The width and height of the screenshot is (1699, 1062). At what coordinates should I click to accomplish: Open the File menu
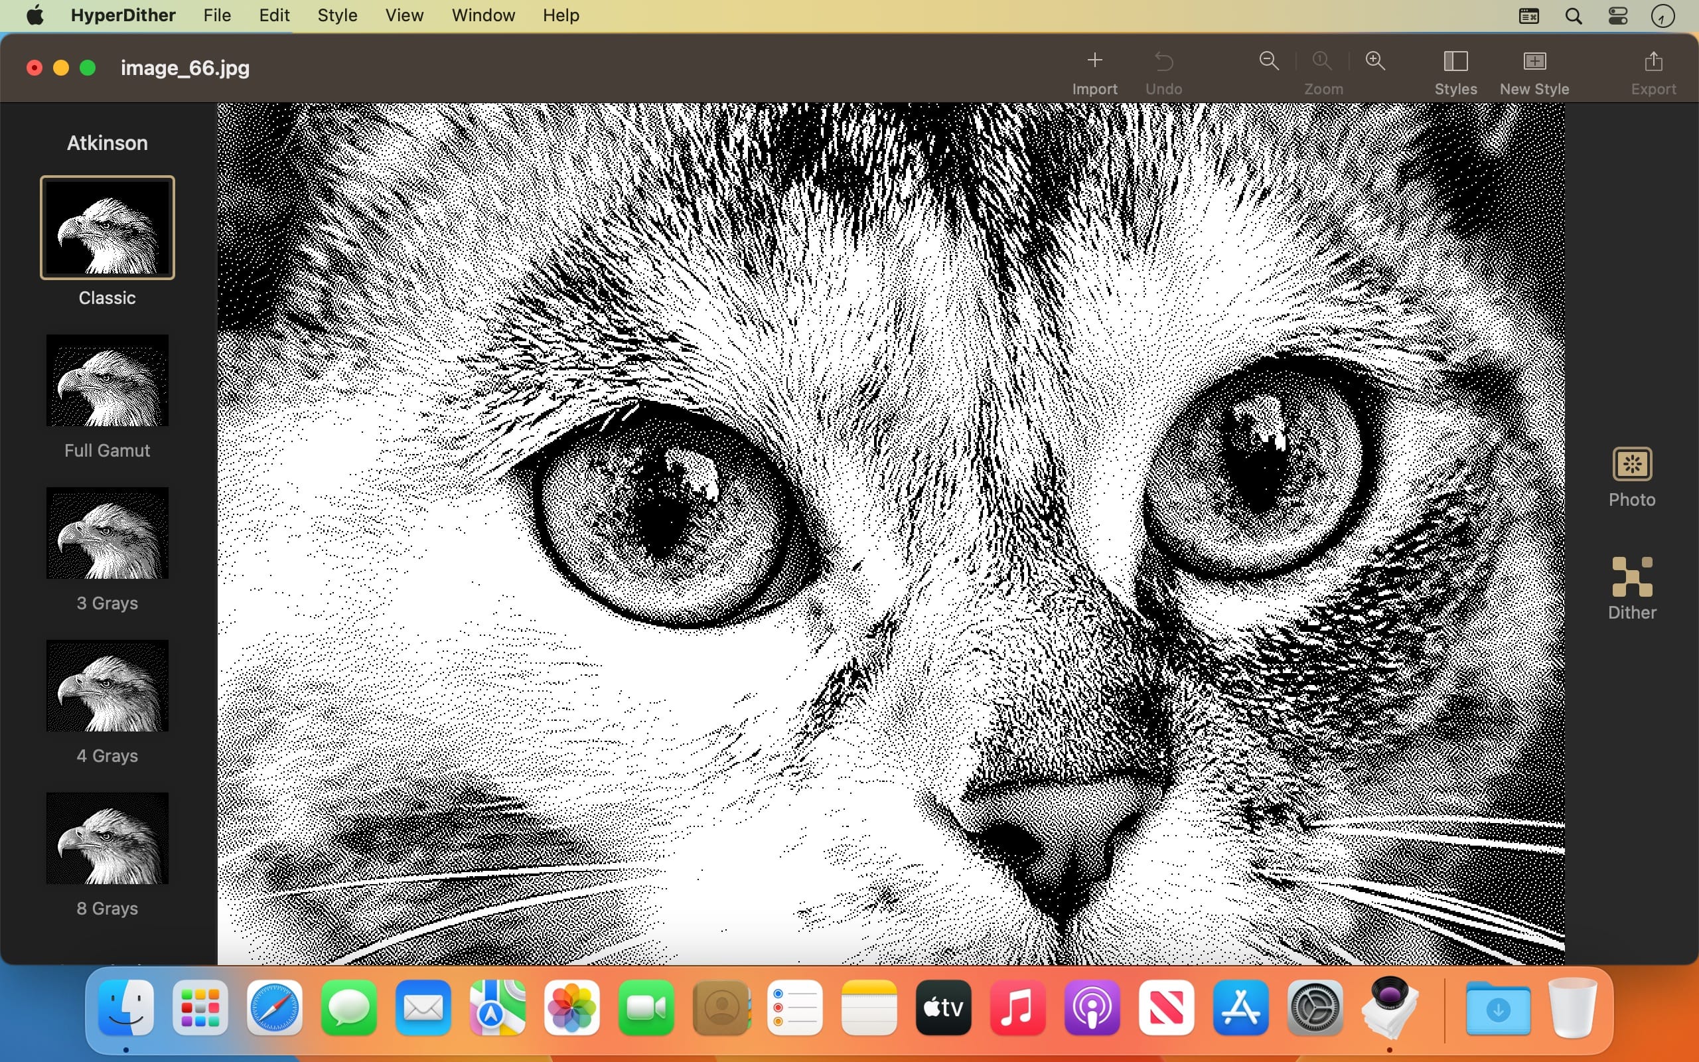tap(217, 15)
